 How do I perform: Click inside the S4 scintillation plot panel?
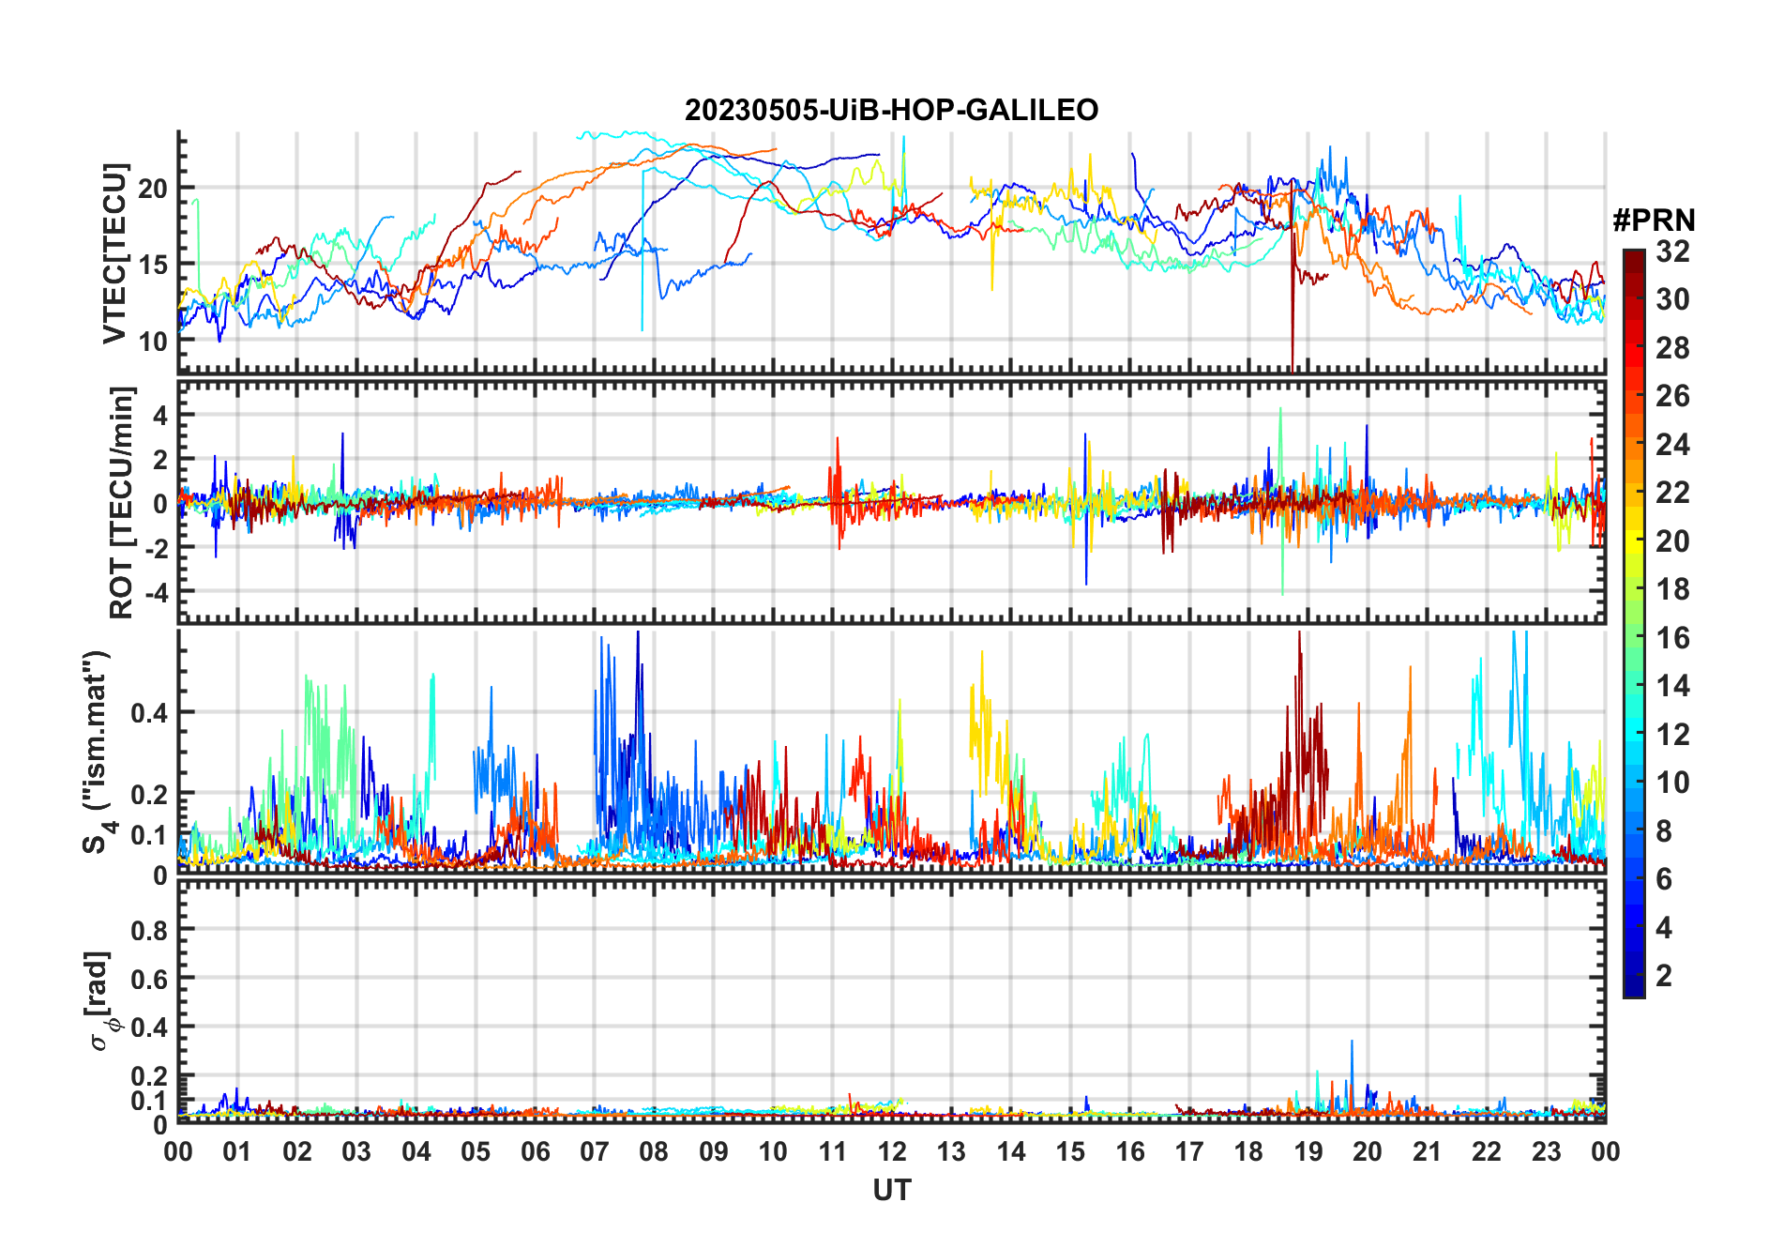pos(891,752)
